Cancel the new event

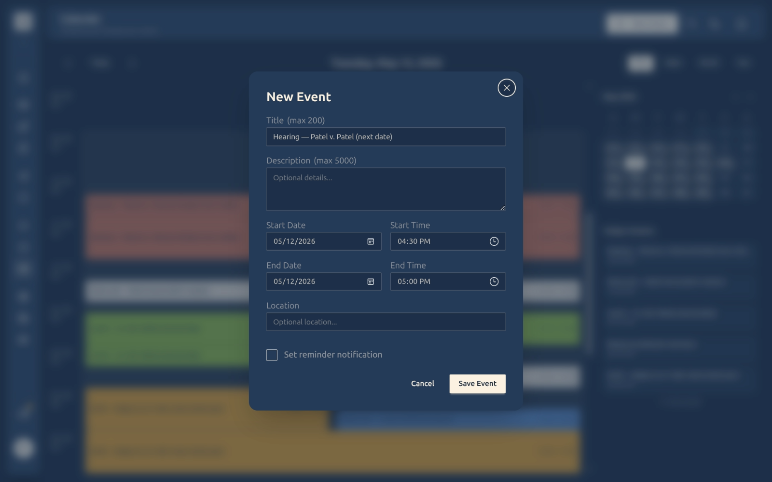[423, 384]
